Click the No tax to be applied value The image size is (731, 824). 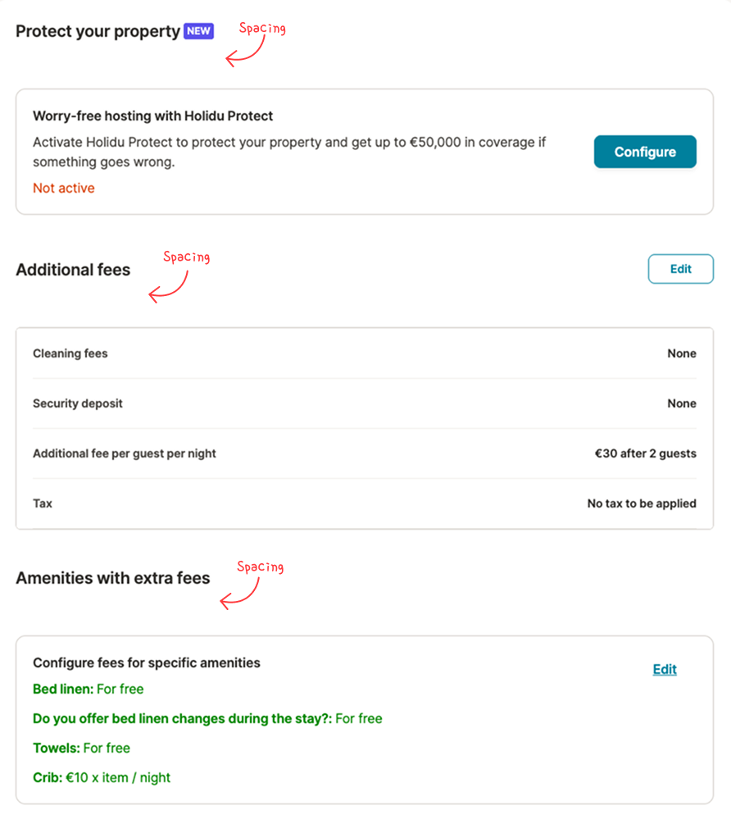pyautogui.click(x=642, y=503)
